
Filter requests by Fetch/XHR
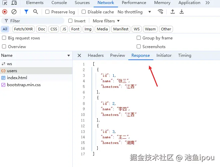point(23,29)
